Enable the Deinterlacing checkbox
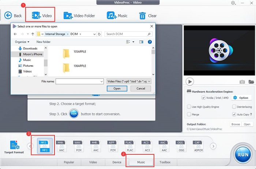 click(234, 107)
